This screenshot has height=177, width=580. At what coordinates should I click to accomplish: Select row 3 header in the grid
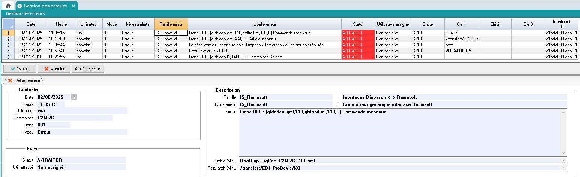pos(8,45)
